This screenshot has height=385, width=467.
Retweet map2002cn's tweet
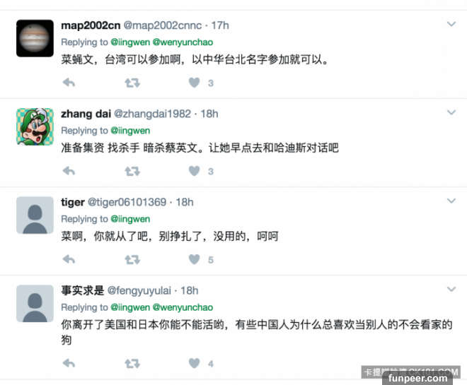132,83
